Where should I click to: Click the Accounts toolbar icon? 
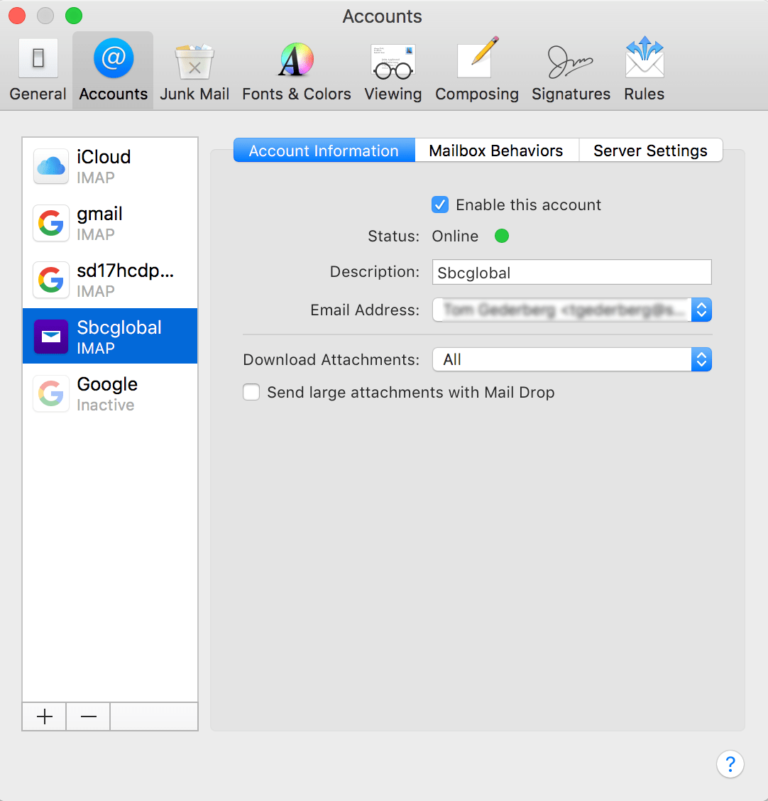coord(112,69)
